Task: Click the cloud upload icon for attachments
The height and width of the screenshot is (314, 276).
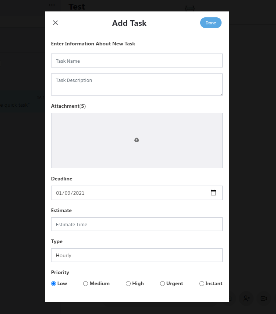Action: [137, 140]
